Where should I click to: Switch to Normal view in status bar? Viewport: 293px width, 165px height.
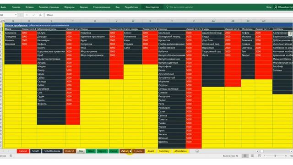pos(245,156)
